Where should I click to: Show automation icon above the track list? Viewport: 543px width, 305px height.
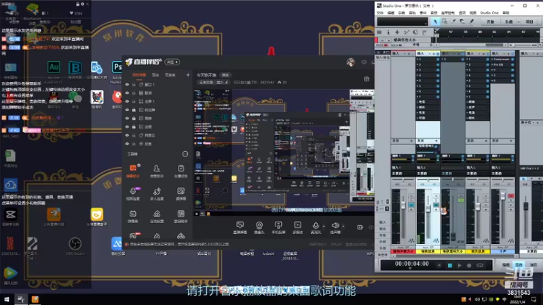[407, 32]
